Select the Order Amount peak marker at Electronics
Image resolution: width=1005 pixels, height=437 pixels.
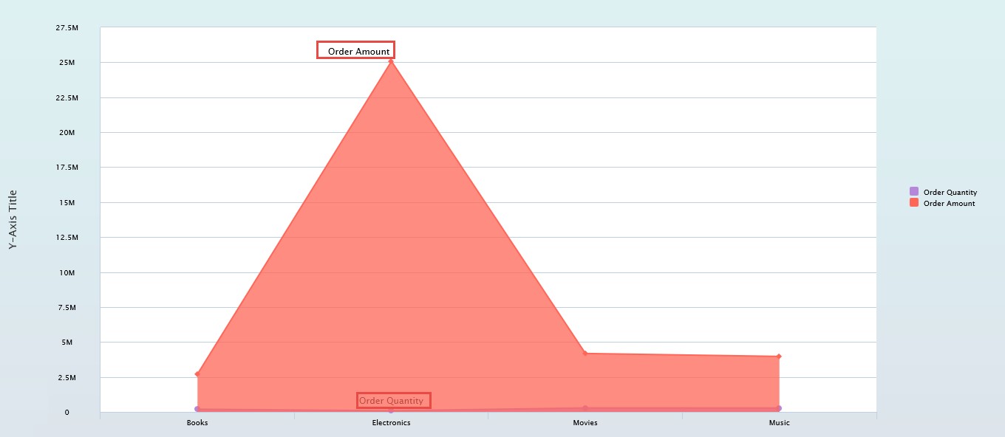[x=391, y=62]
